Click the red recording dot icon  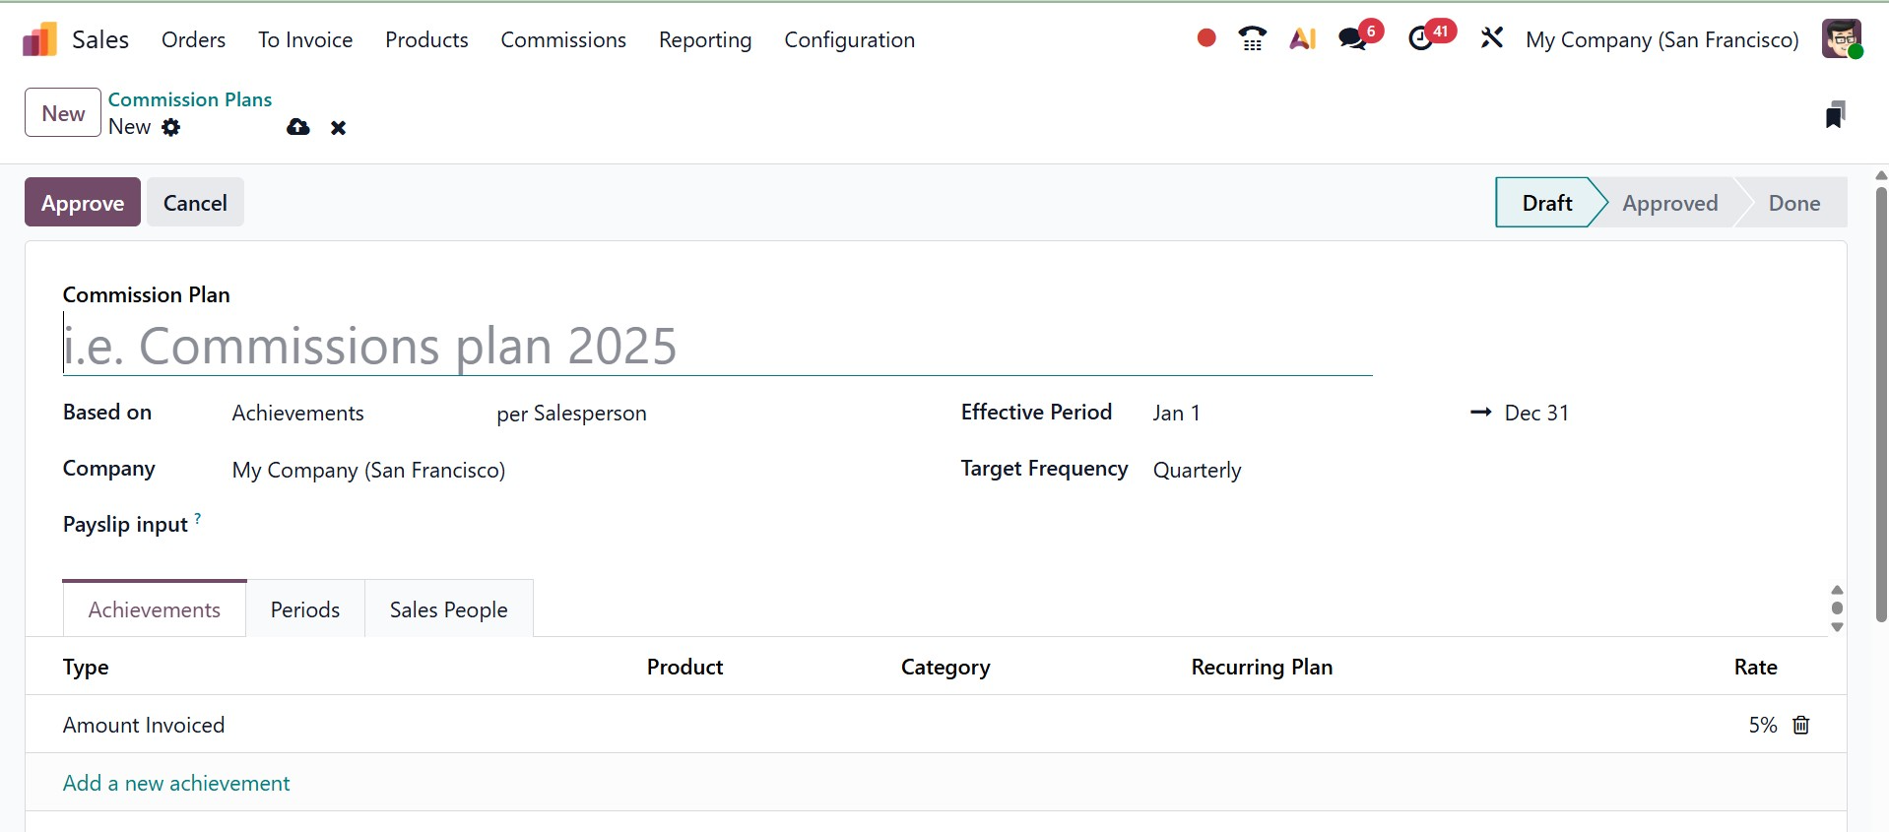[x=1205, y=38]
